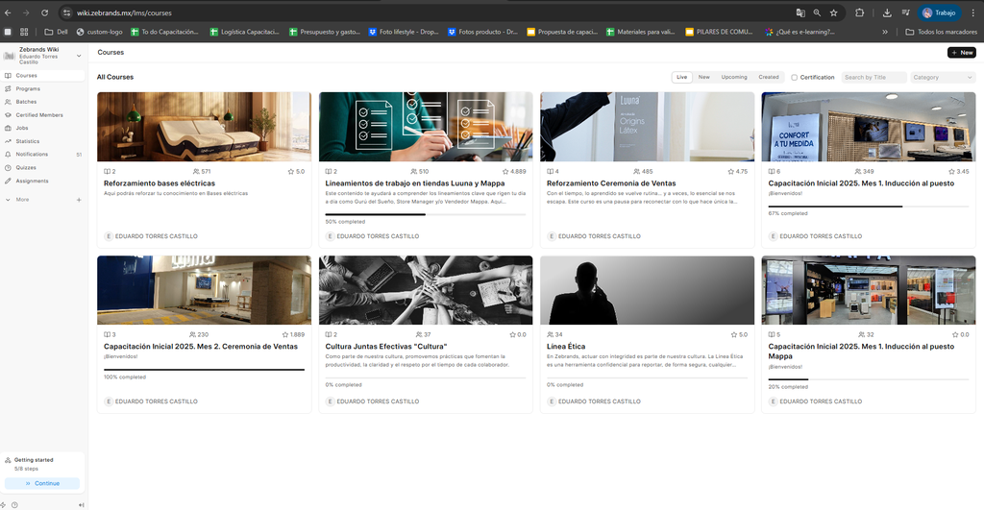
Task: Open Certified Members in the sidebar
Action: coord(42,115)
